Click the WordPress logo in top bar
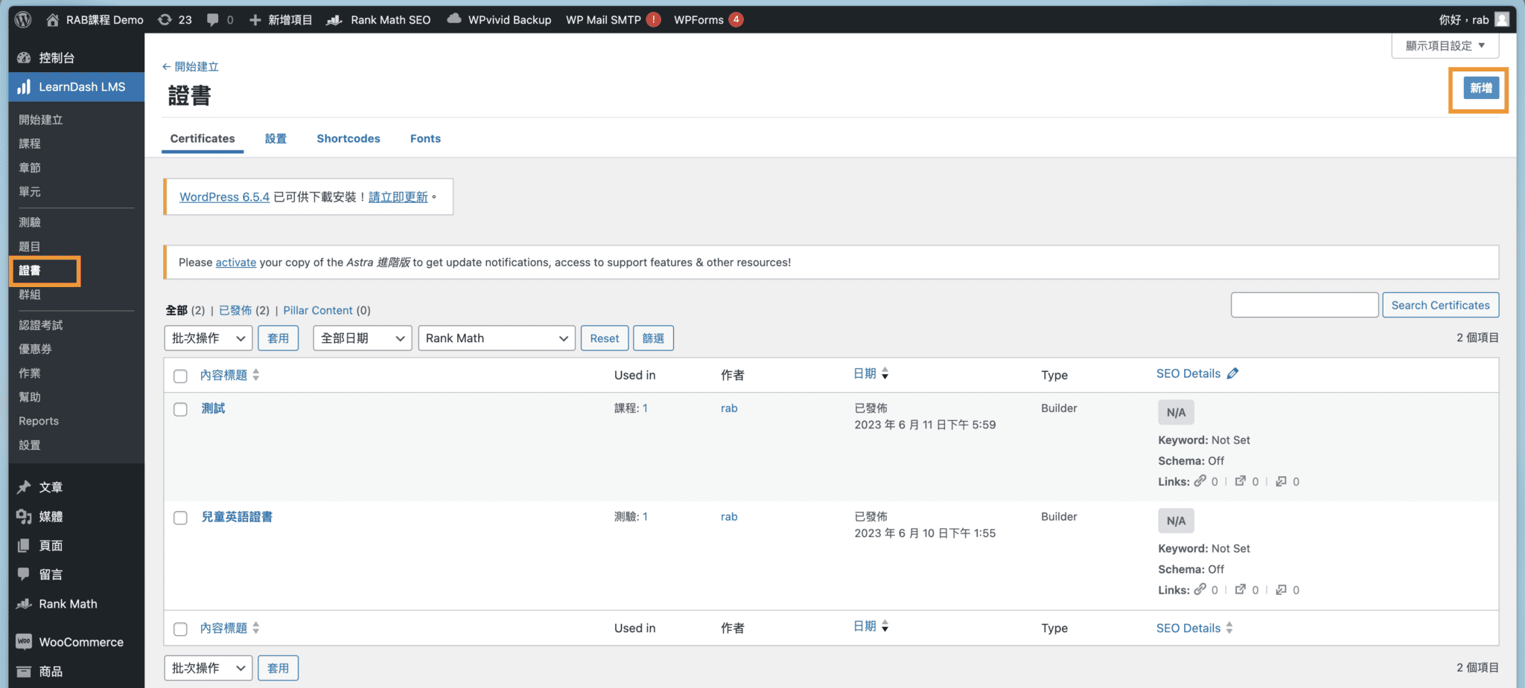1525x688 pixels. click(22, 19)
